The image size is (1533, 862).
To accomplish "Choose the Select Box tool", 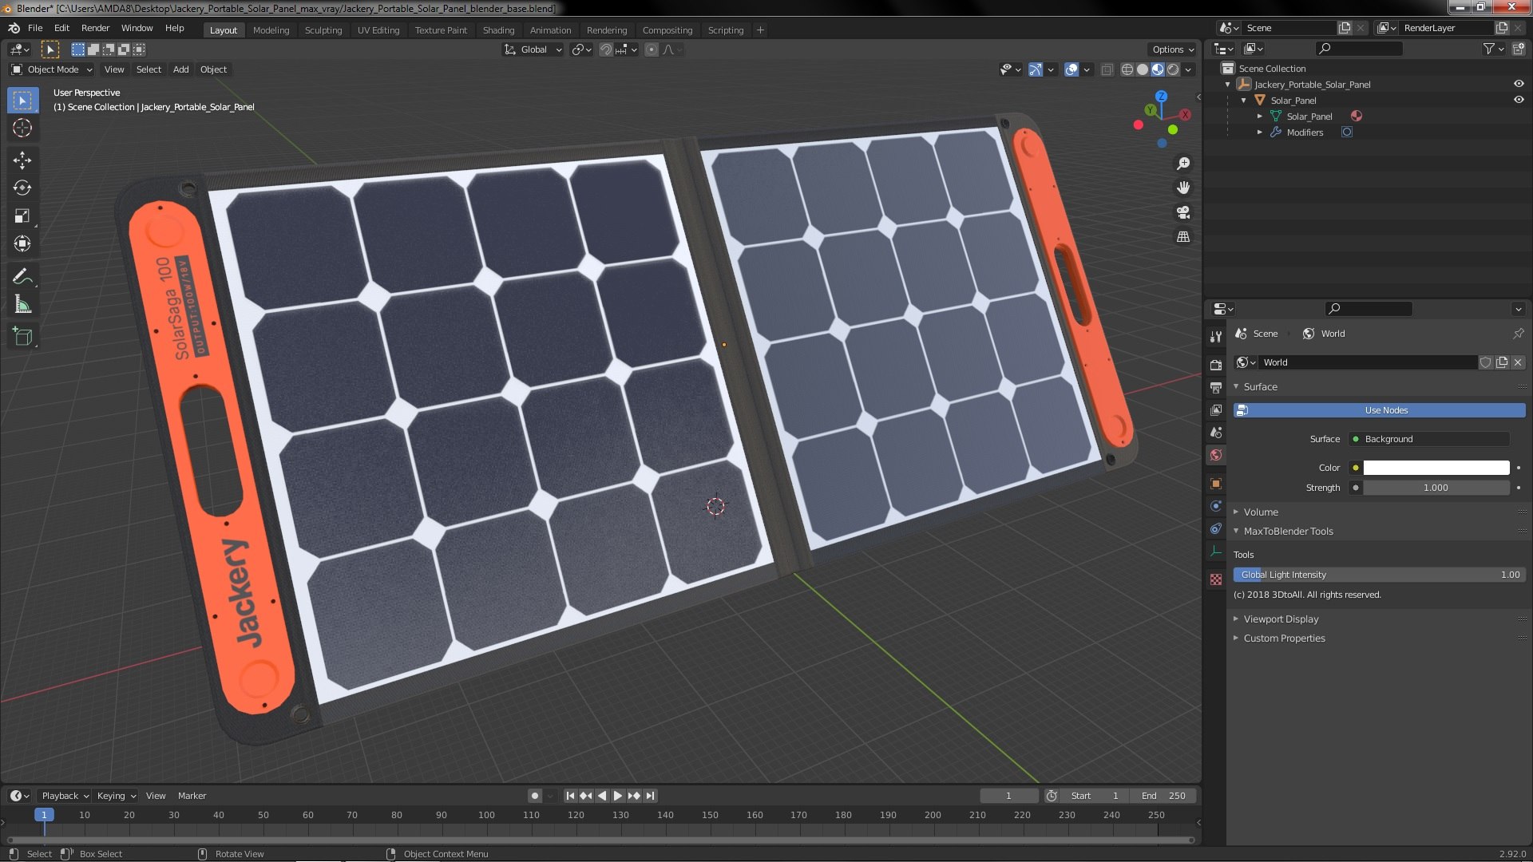I will click(x=22, y=101).
